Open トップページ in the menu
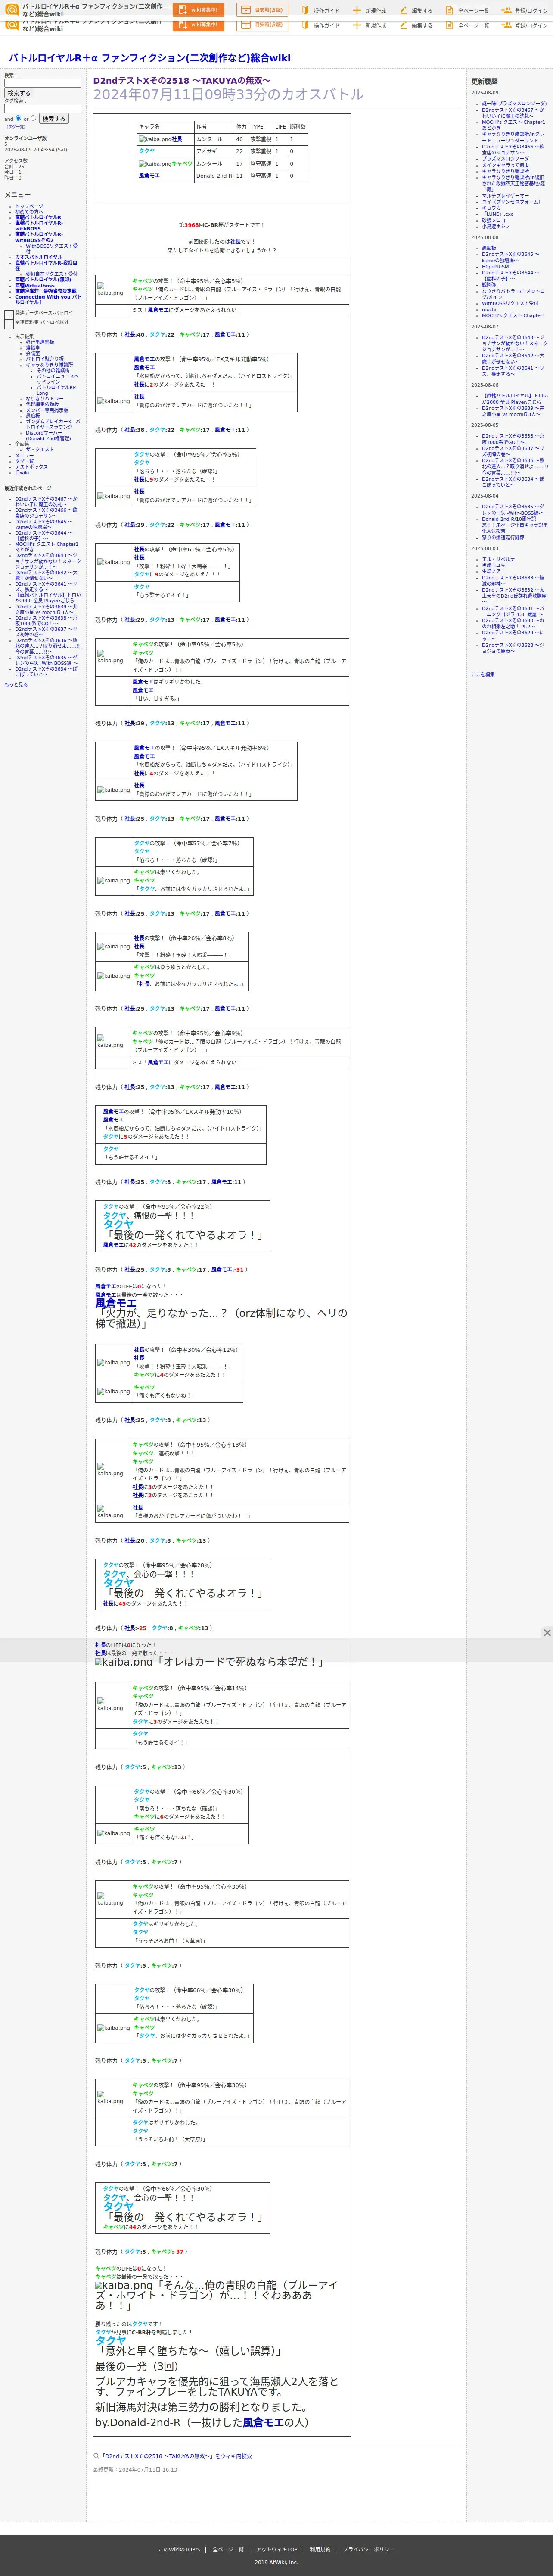The image size is (553, 2576). pyautogui.click(x=29, y=206)
